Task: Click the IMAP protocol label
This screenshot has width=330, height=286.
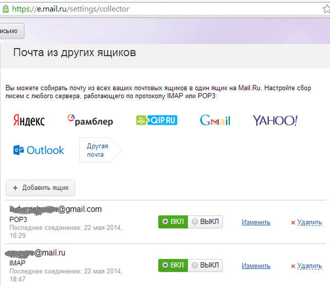Action: click(x=18, y=263)
